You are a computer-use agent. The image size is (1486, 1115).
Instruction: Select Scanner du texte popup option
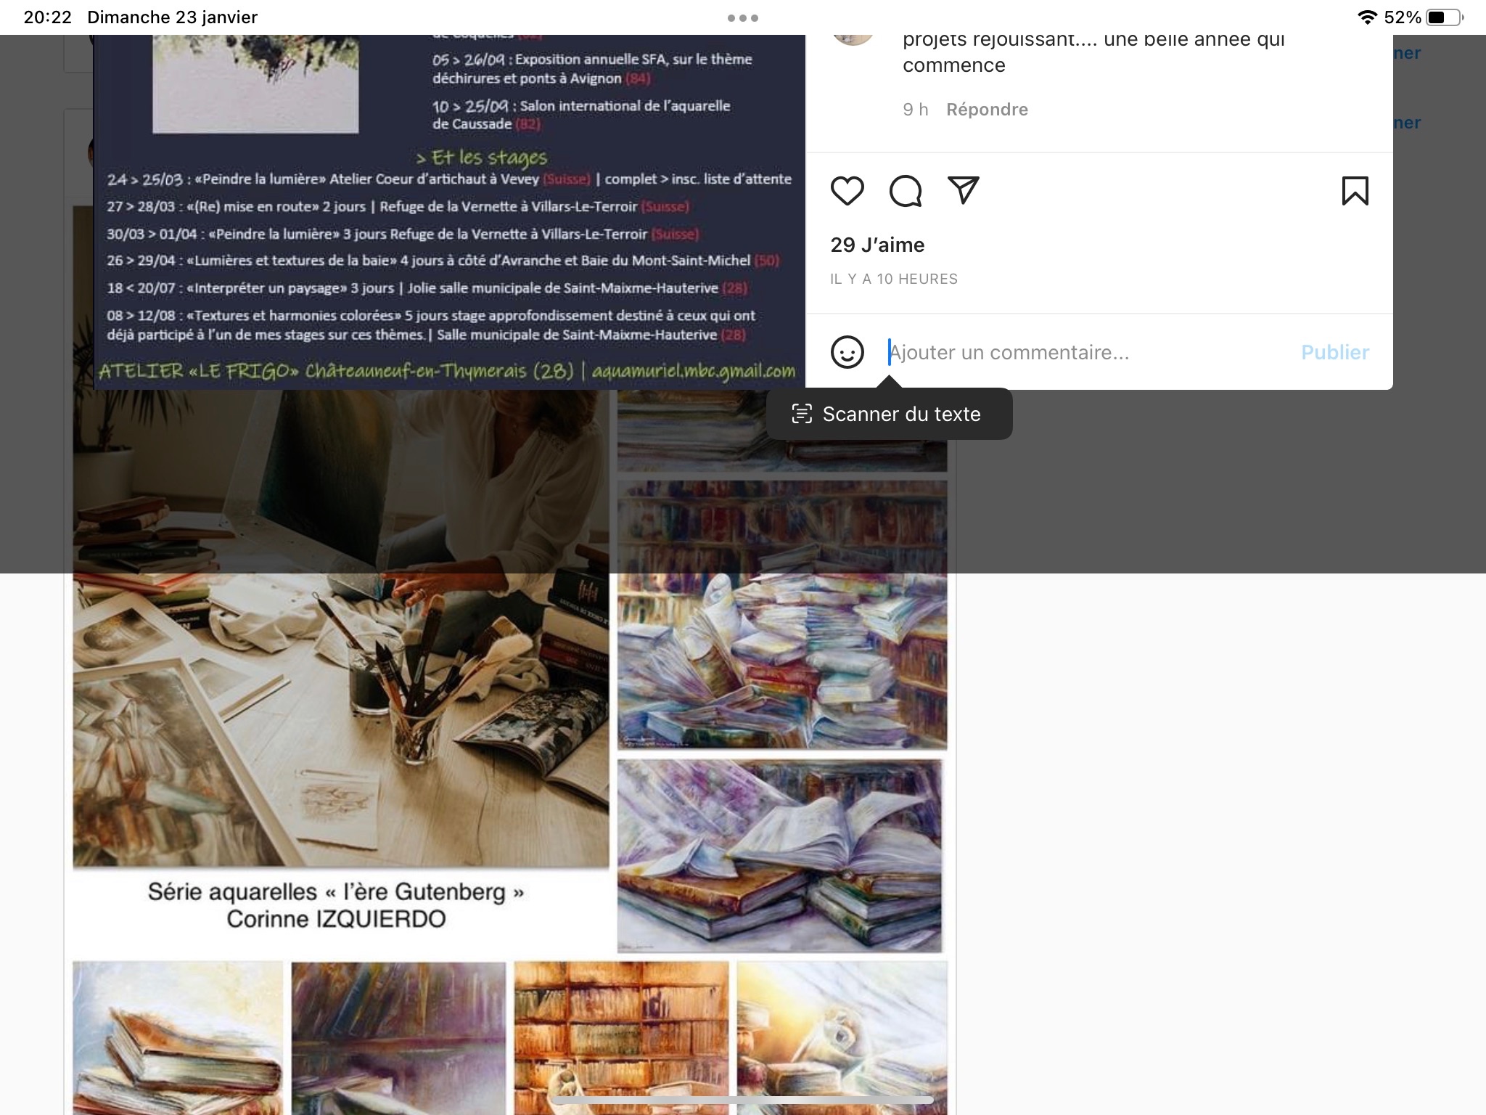click(x=889, y=414)
